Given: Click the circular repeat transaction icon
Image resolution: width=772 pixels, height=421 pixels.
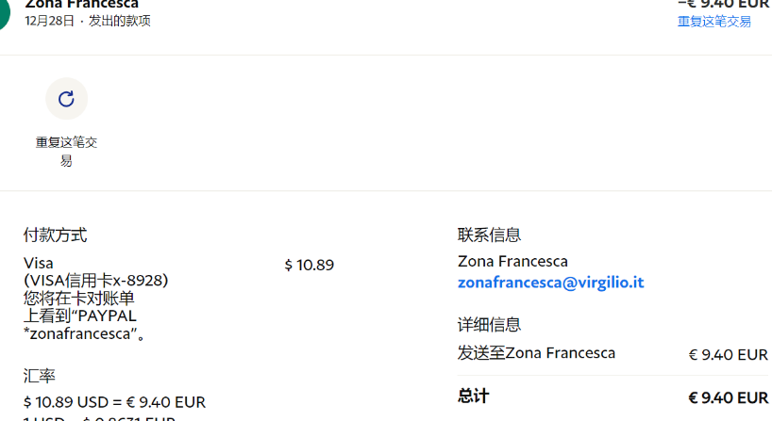Looking at the screenshot, I should pyautogui.click(x=66, y=99).
